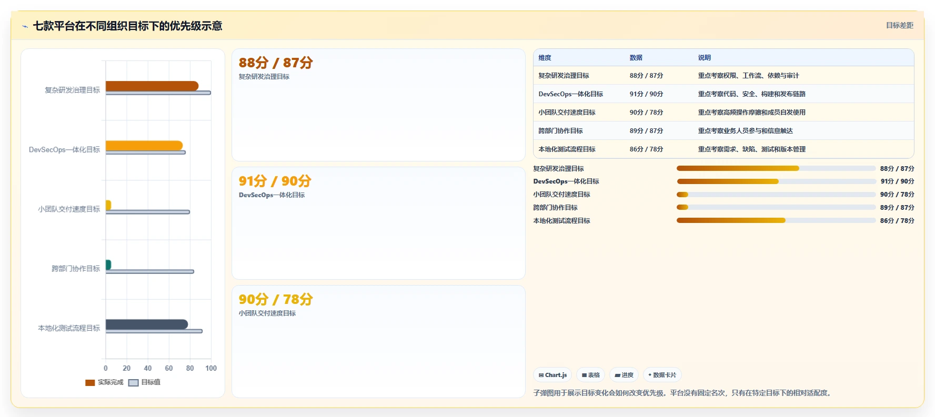
Task: Click the page title 七款平台在不同组织目标下的优先级示意
Action: [x=127, y=26]
